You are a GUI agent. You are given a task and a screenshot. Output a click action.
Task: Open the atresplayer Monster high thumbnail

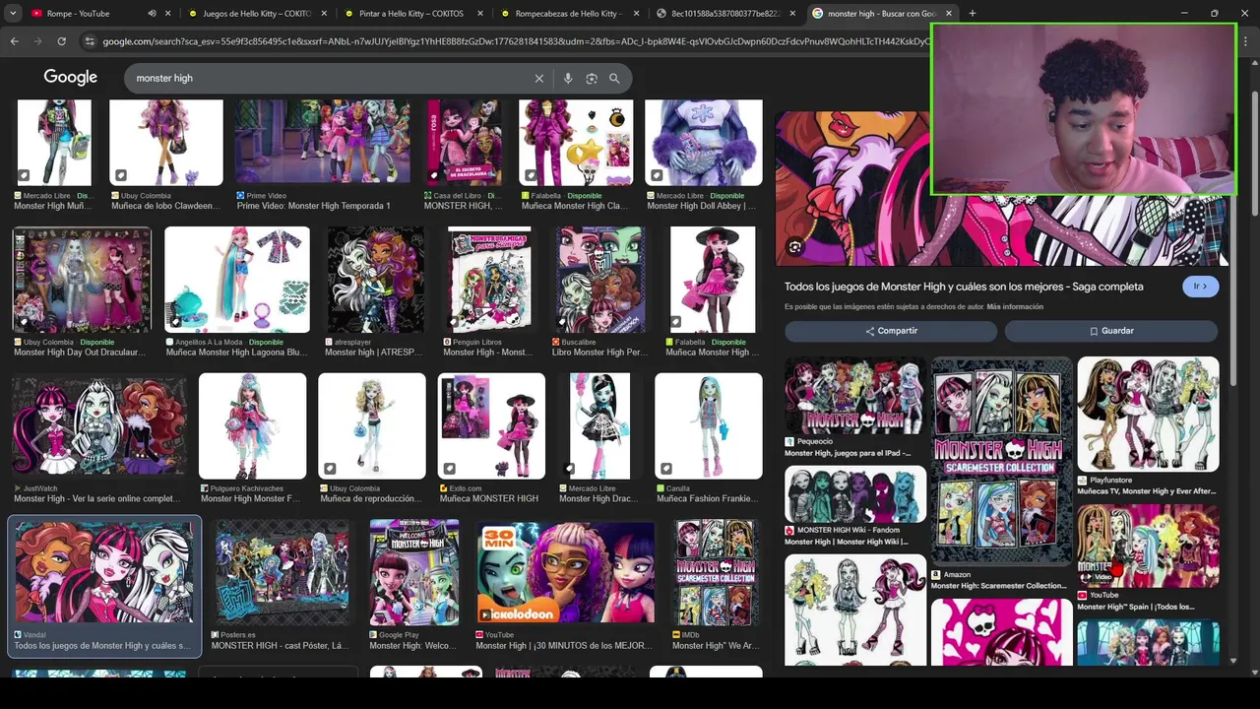pos(375,280)
